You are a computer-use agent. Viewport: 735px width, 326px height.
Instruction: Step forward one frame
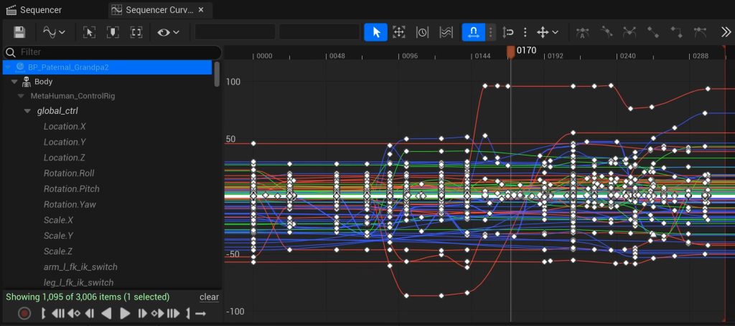click(x=143, y=313)
